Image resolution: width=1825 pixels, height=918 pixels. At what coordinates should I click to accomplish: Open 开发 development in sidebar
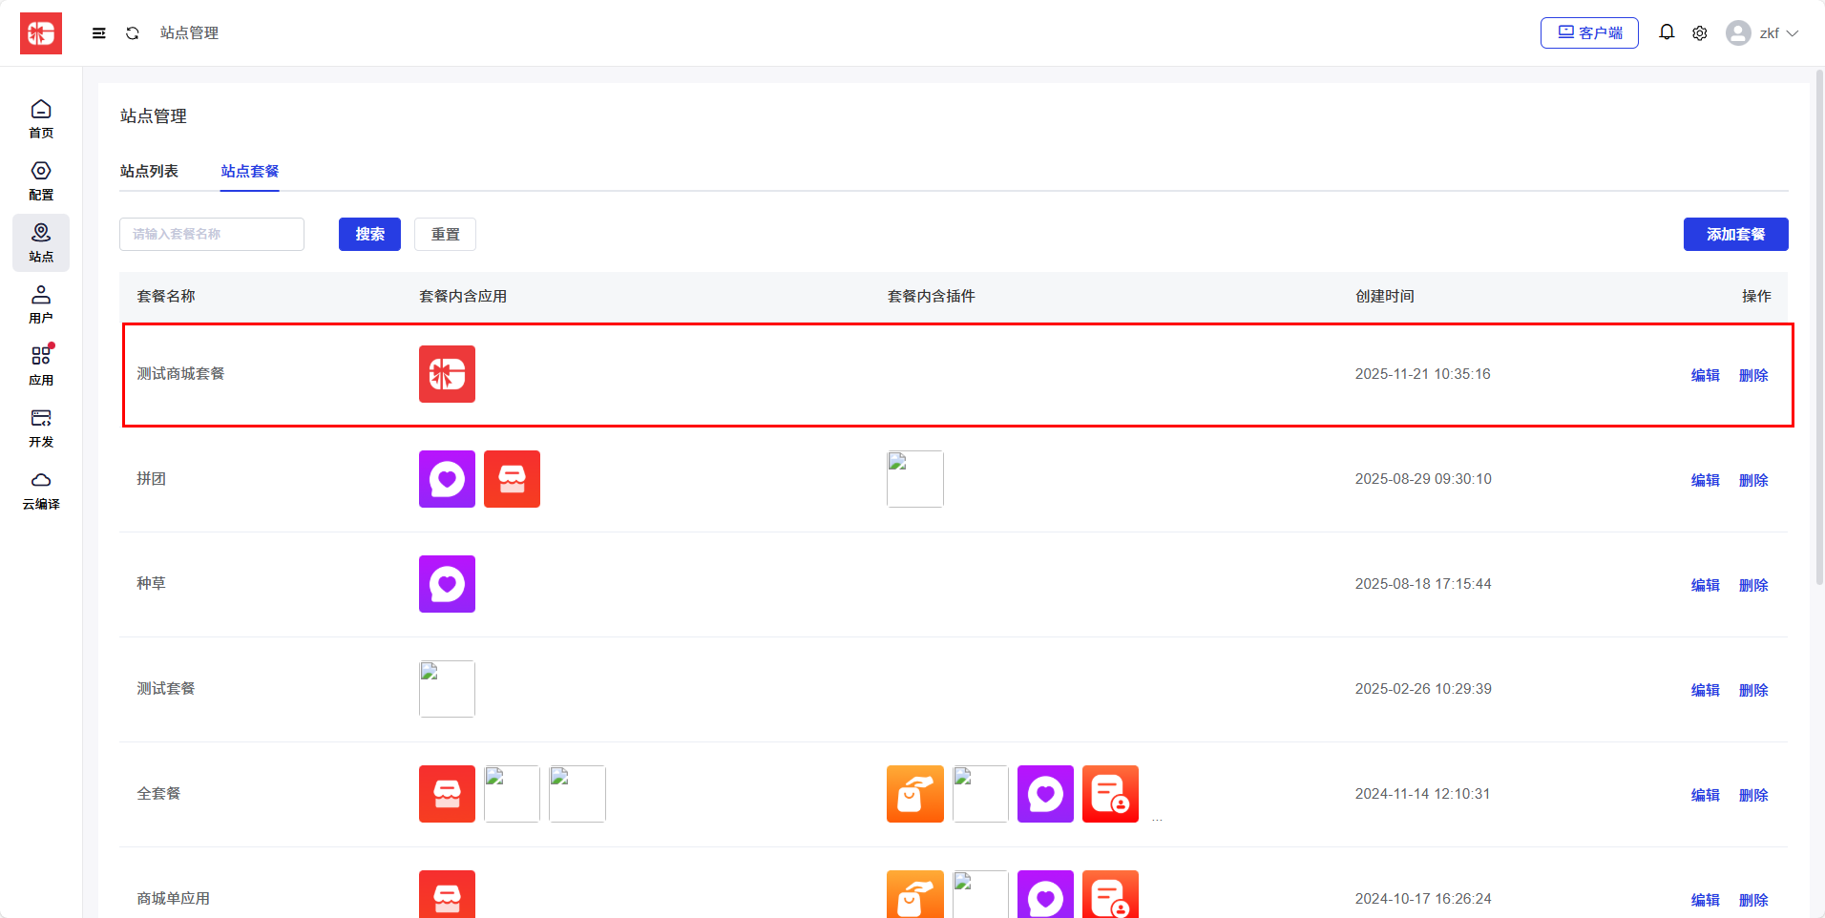[41, 428]
